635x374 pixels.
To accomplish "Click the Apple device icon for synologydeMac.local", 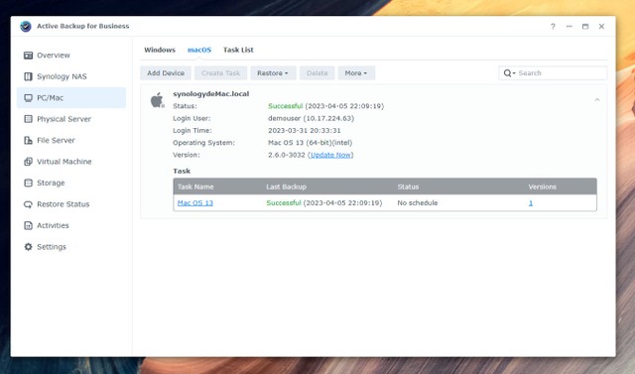I will click(x=157, y=100).
